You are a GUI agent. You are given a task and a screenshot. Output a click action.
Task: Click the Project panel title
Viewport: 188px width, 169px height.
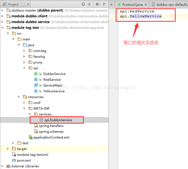13,4
